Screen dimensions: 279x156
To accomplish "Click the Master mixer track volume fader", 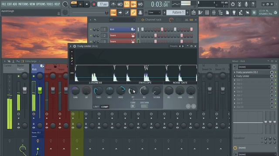I will pyautogui.click(x=24, y=90).
